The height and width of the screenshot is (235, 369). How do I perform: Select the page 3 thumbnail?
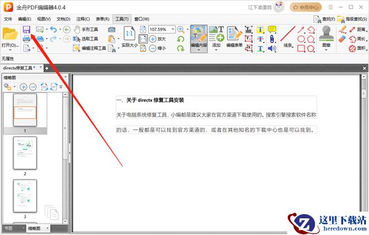pyautogui.click(x=25, y=196)
